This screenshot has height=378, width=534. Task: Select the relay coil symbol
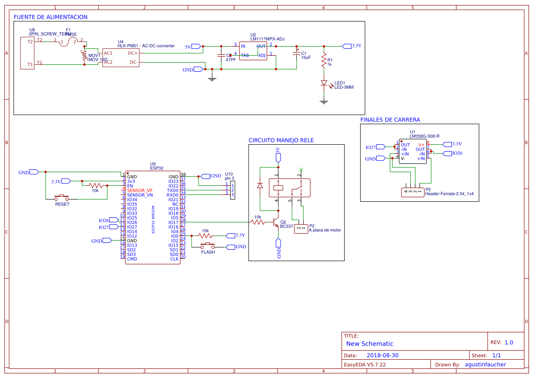click(277, 186)
